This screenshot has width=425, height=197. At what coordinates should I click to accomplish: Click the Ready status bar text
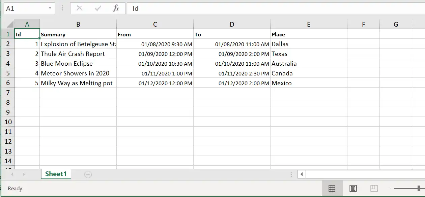(x=15, y=188)
